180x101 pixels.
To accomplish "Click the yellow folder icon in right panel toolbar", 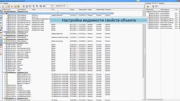I will (x=148, y=6).
